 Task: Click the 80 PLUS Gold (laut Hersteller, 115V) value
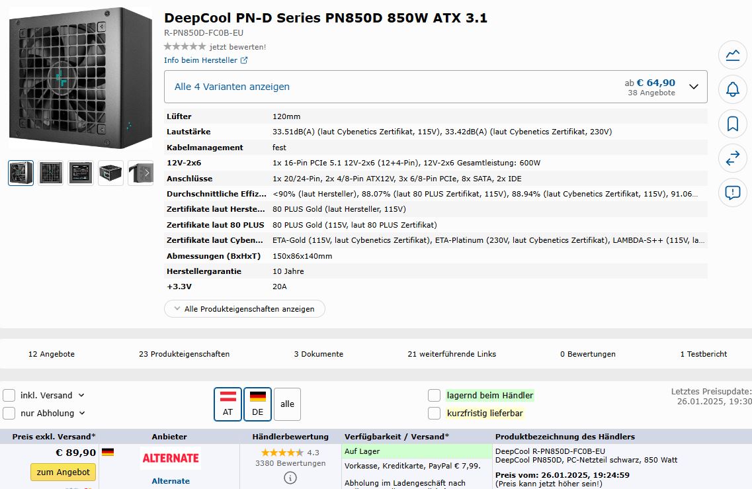[339, 209]
